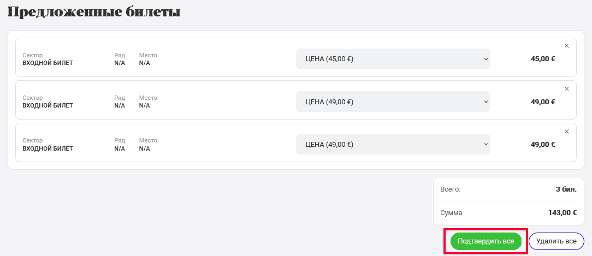Click the second ticket's 49,00 € bold price
The image size is (592, 256).
[x=543, y=102]
